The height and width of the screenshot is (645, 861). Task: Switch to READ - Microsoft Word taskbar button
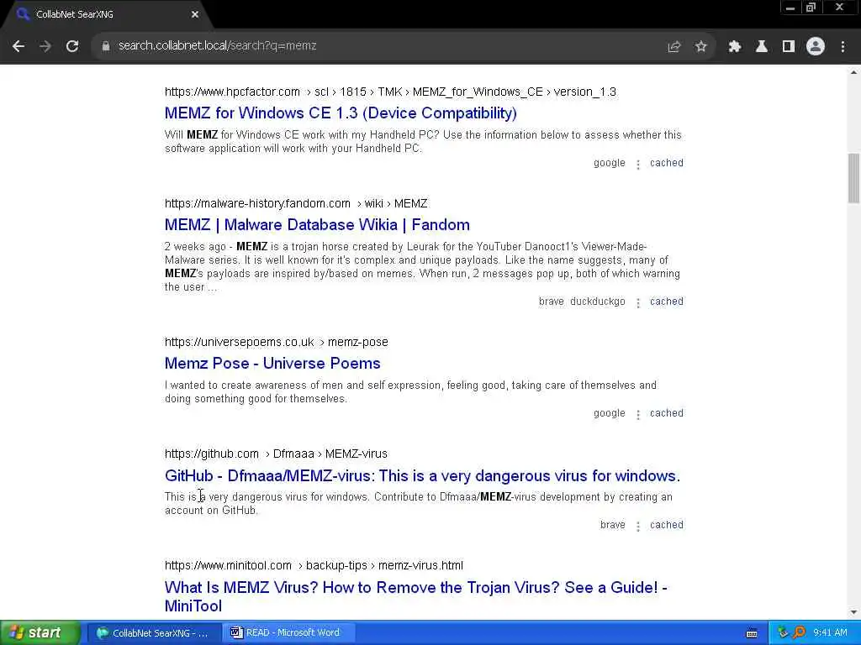[288, 633]
